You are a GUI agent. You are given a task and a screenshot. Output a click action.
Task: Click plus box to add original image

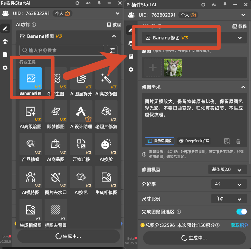pos(153,68)
